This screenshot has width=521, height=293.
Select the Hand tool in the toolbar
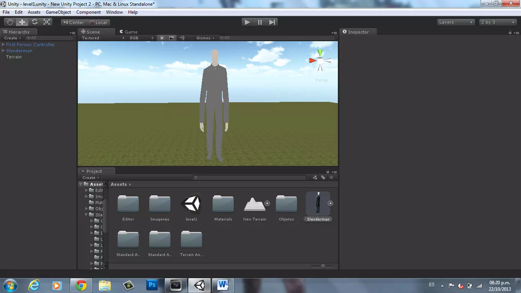pyautogui.click(x=10, y=22)
